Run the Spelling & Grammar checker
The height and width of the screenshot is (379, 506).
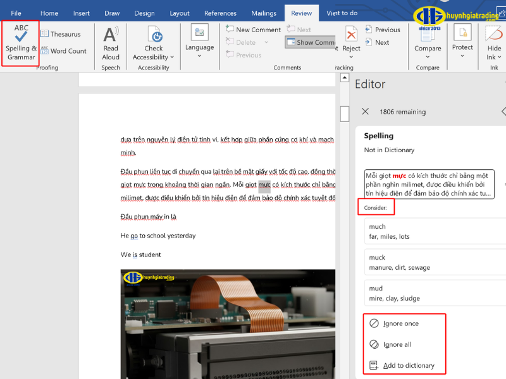(20, 43)
